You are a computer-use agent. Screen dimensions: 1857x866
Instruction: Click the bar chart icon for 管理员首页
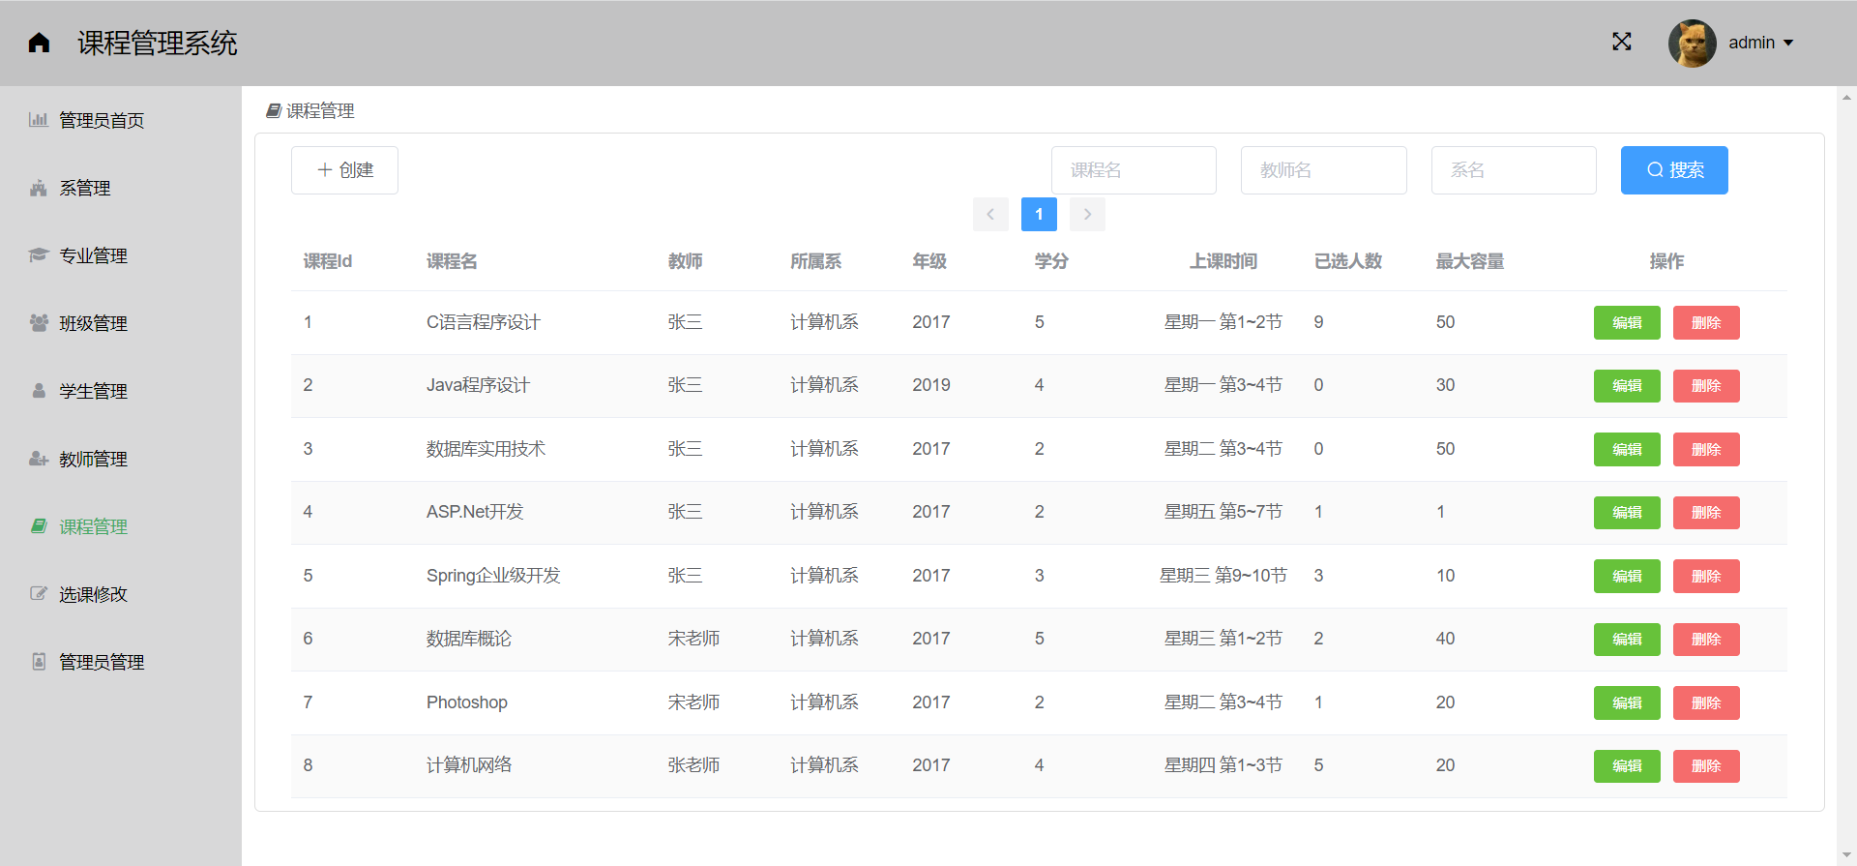(39, 120)
